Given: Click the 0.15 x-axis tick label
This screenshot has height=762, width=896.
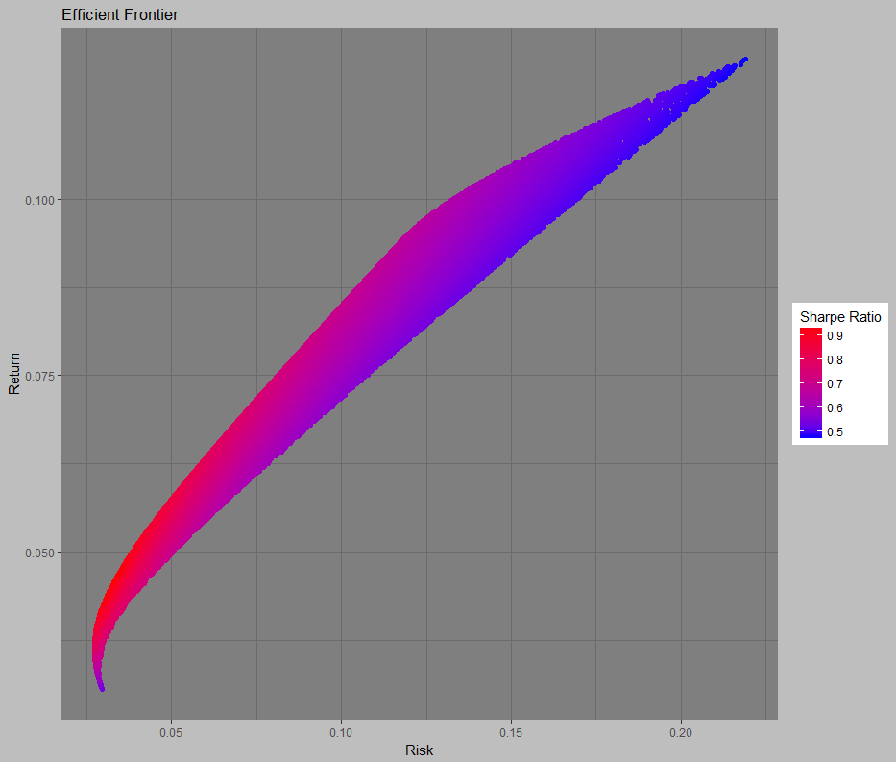Looking at the screenshot, I should [x=511, y=733].
